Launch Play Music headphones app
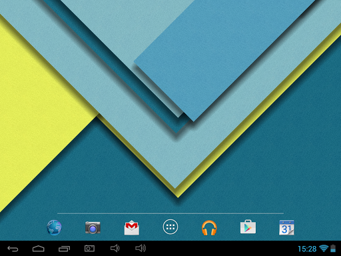This screenshot has width=341, height=256. pos(209,227)
